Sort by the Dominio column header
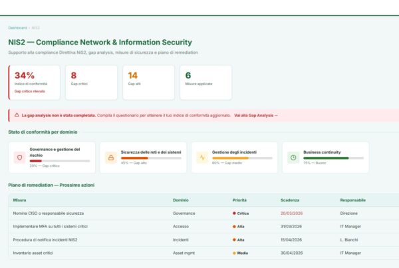 [x=181, y=200]
